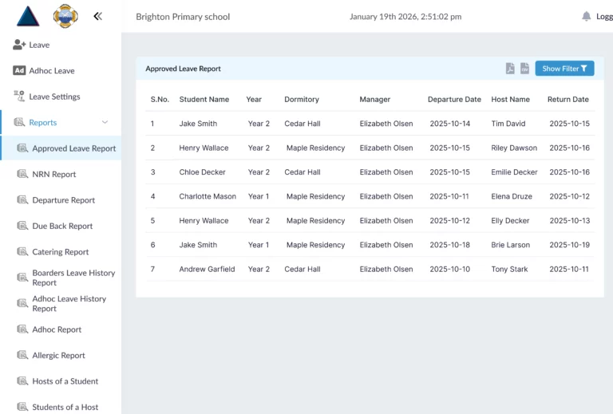This screenshot has height=414, width=613.
Task: Collapse the sidebar with double-chevron icon
Action: 97,16
